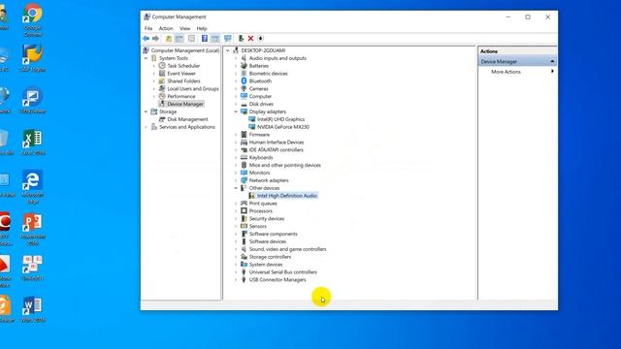The image size is (621, 349).
Task: Expand the Keyboards category chevron
Action: 236,157
